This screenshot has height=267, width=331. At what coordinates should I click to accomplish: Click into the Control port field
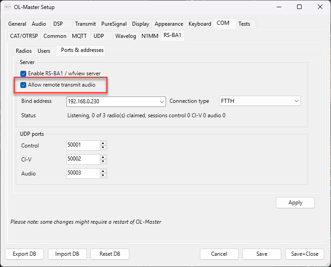[x=83, y=145]
